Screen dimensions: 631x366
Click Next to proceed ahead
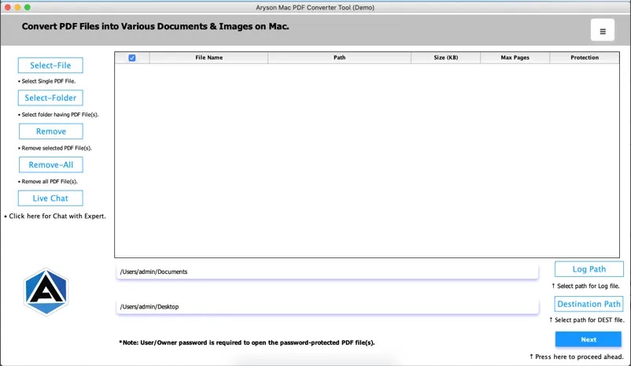[589, 339]
